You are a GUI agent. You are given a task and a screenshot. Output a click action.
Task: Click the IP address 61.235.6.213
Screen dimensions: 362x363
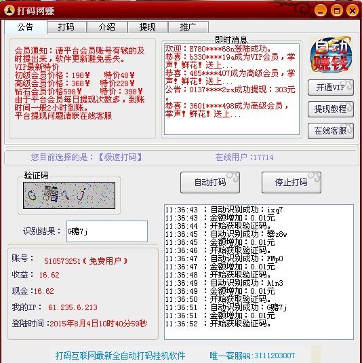[x=73, y=307]
